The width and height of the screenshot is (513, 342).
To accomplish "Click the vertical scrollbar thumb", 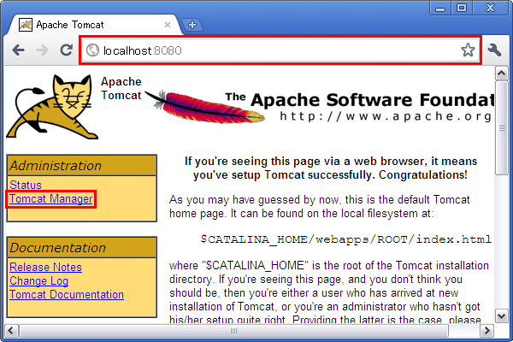I will (502, 127).
